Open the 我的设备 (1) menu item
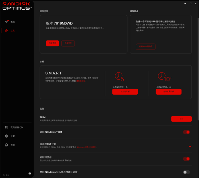The width and height of the screenshot is (199, 178). pos(17,127)
